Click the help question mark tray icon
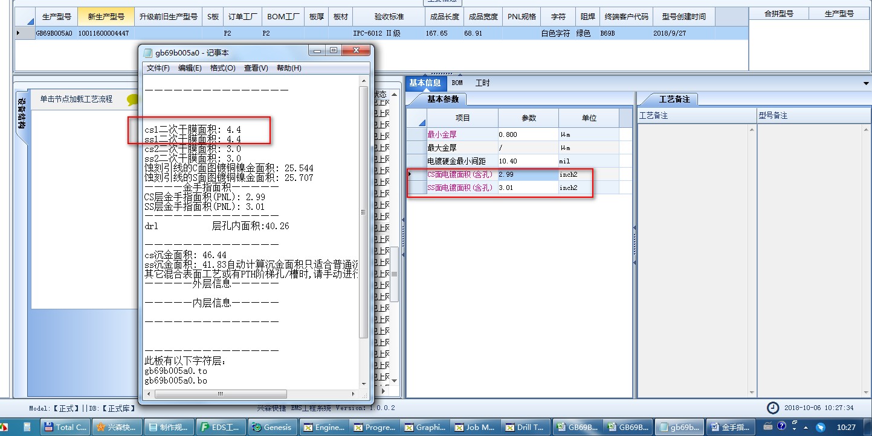 point(781,426)
